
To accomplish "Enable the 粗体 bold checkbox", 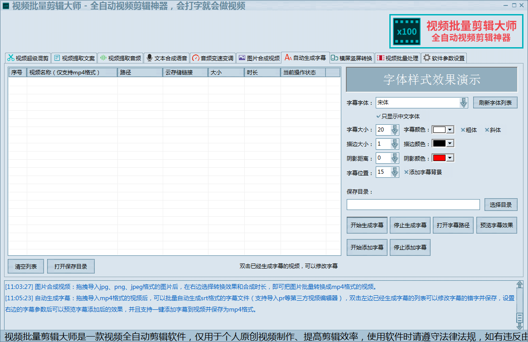I will tap(469, 130).
